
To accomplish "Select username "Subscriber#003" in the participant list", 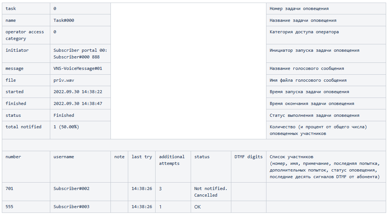I will click(x=71, y=207).
